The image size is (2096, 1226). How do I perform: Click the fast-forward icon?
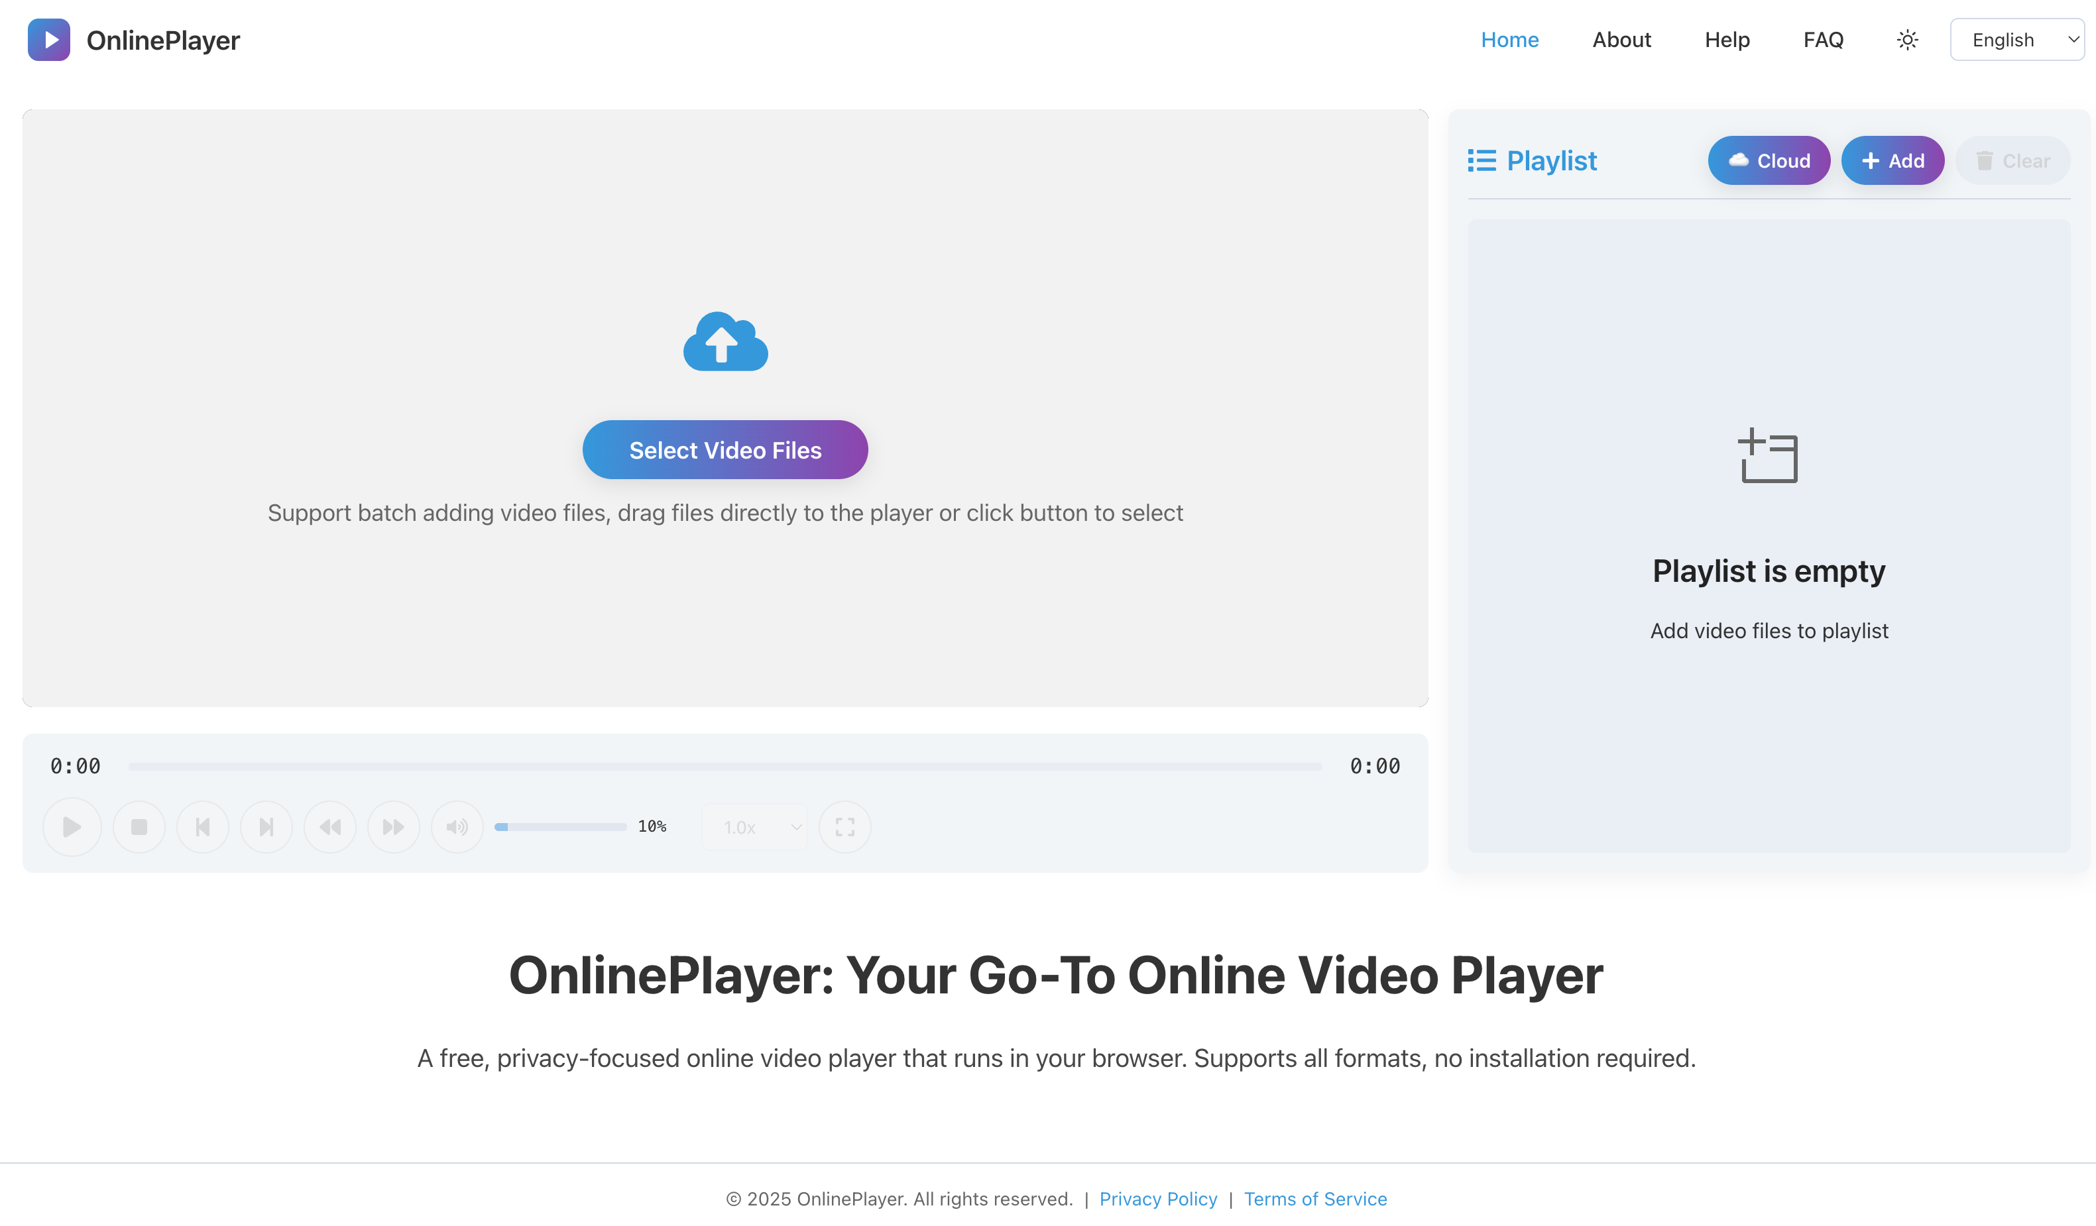pos(394,826)
